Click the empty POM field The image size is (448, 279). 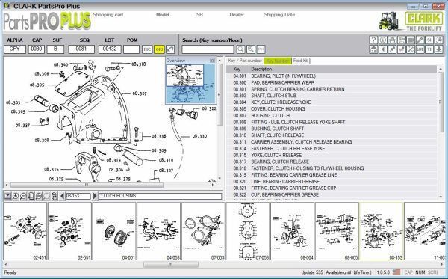coord(131,49)
